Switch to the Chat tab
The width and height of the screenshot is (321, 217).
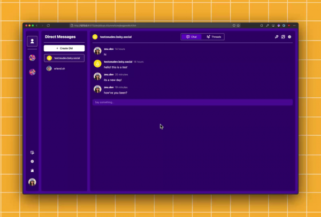[x=192, y=37]
